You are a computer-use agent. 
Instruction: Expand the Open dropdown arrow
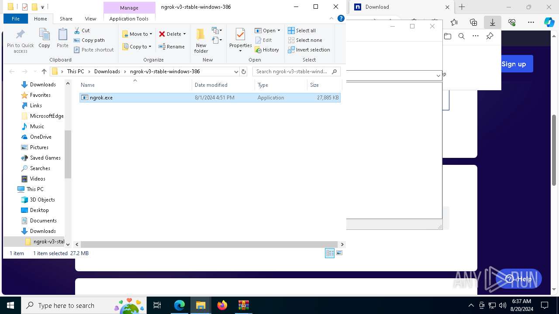pos(279,31)
